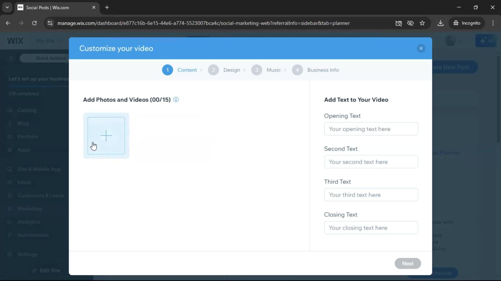Focus the Second Text field

[x=371, y=162]
